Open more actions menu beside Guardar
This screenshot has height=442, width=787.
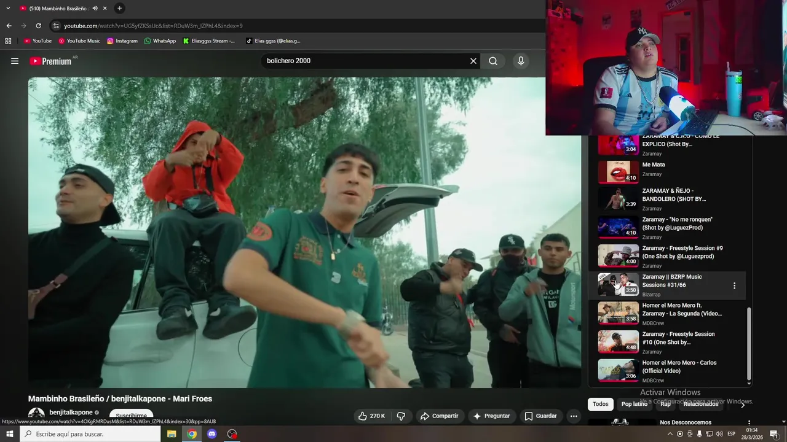click(x=574, y=416)
